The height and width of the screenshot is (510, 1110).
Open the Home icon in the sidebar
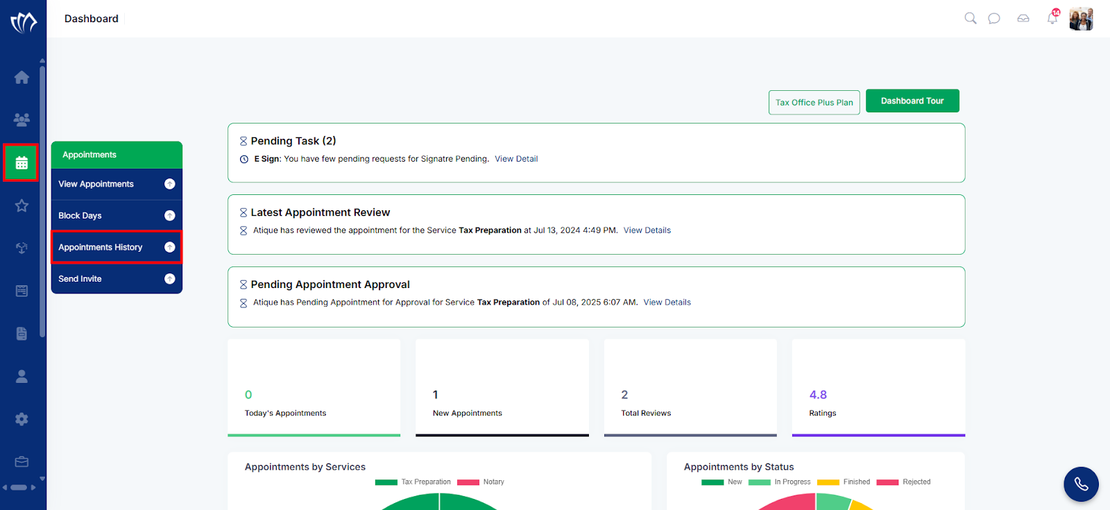[x=22, y=77]
